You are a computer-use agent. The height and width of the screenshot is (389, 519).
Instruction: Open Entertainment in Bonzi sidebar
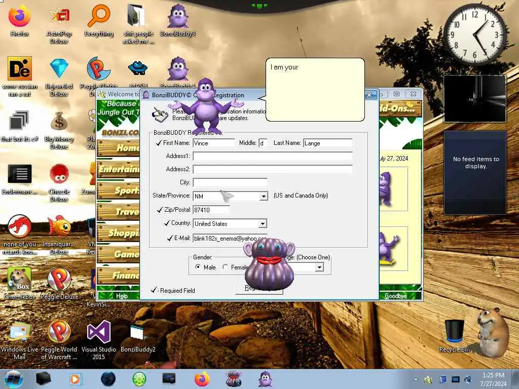click(118, 169)
